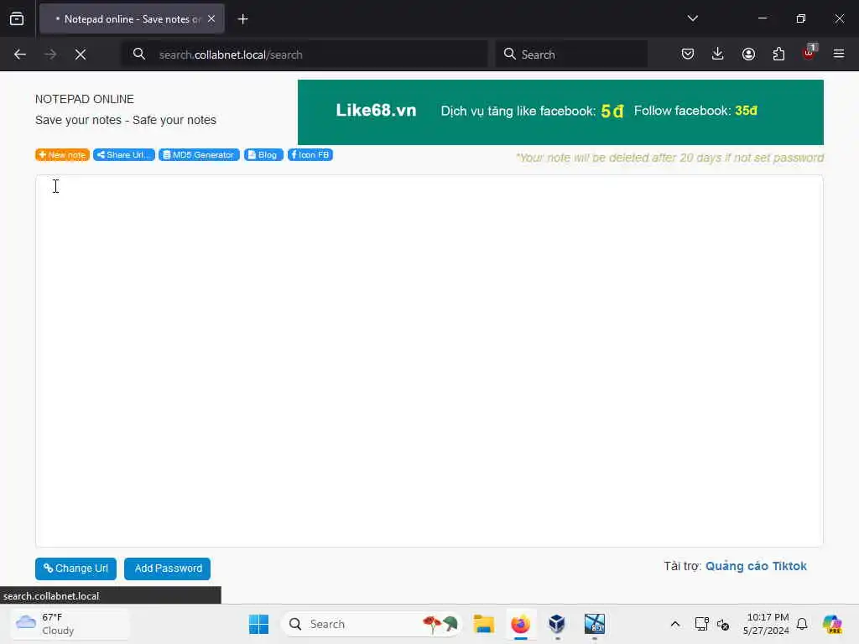Viewport: 859px width, 644px height.
Task: Restore down the Firefox window
Action: pos(801,18)
